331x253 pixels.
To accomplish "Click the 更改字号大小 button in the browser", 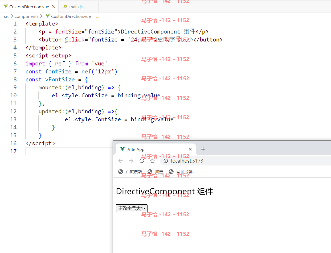I will pyautogui.click(x=132, y=208).
